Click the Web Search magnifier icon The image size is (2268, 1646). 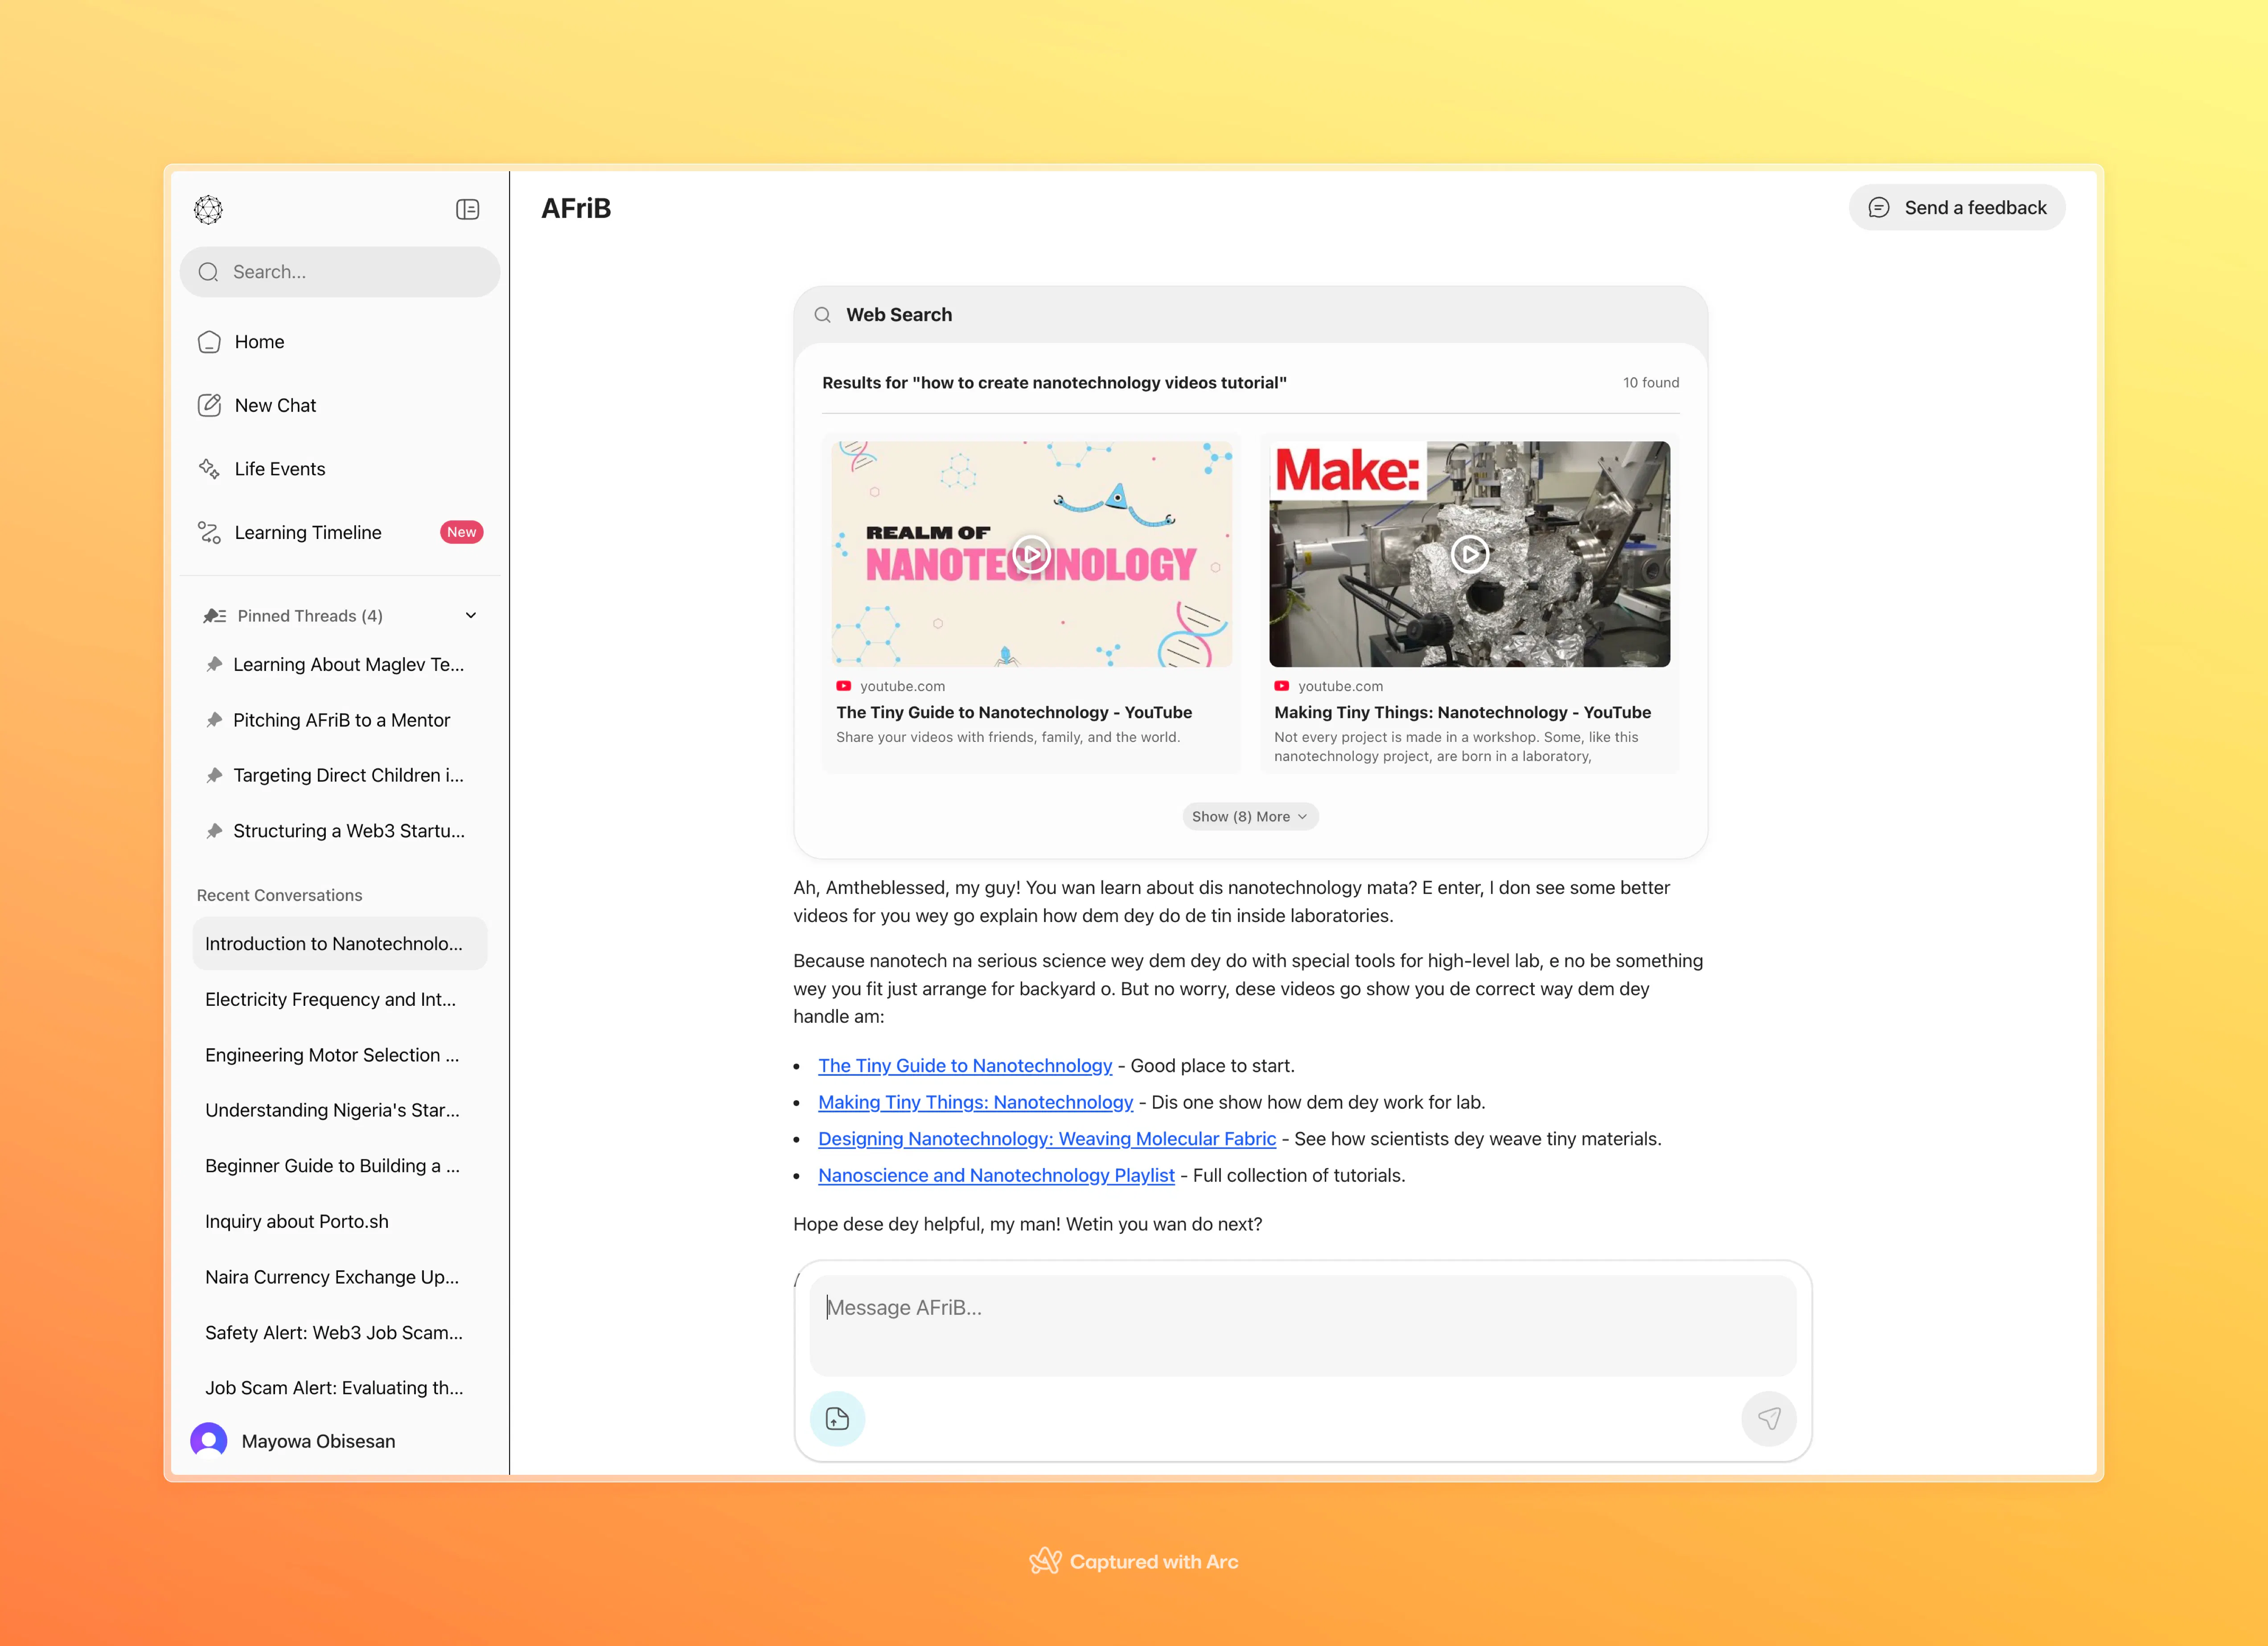click(822, 315)
